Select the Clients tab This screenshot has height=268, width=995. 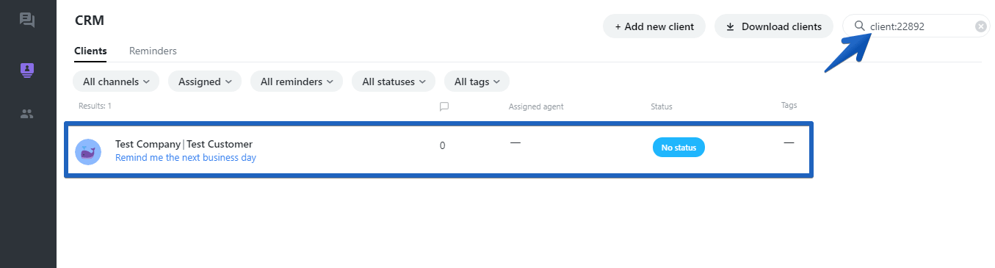[90, 51]
